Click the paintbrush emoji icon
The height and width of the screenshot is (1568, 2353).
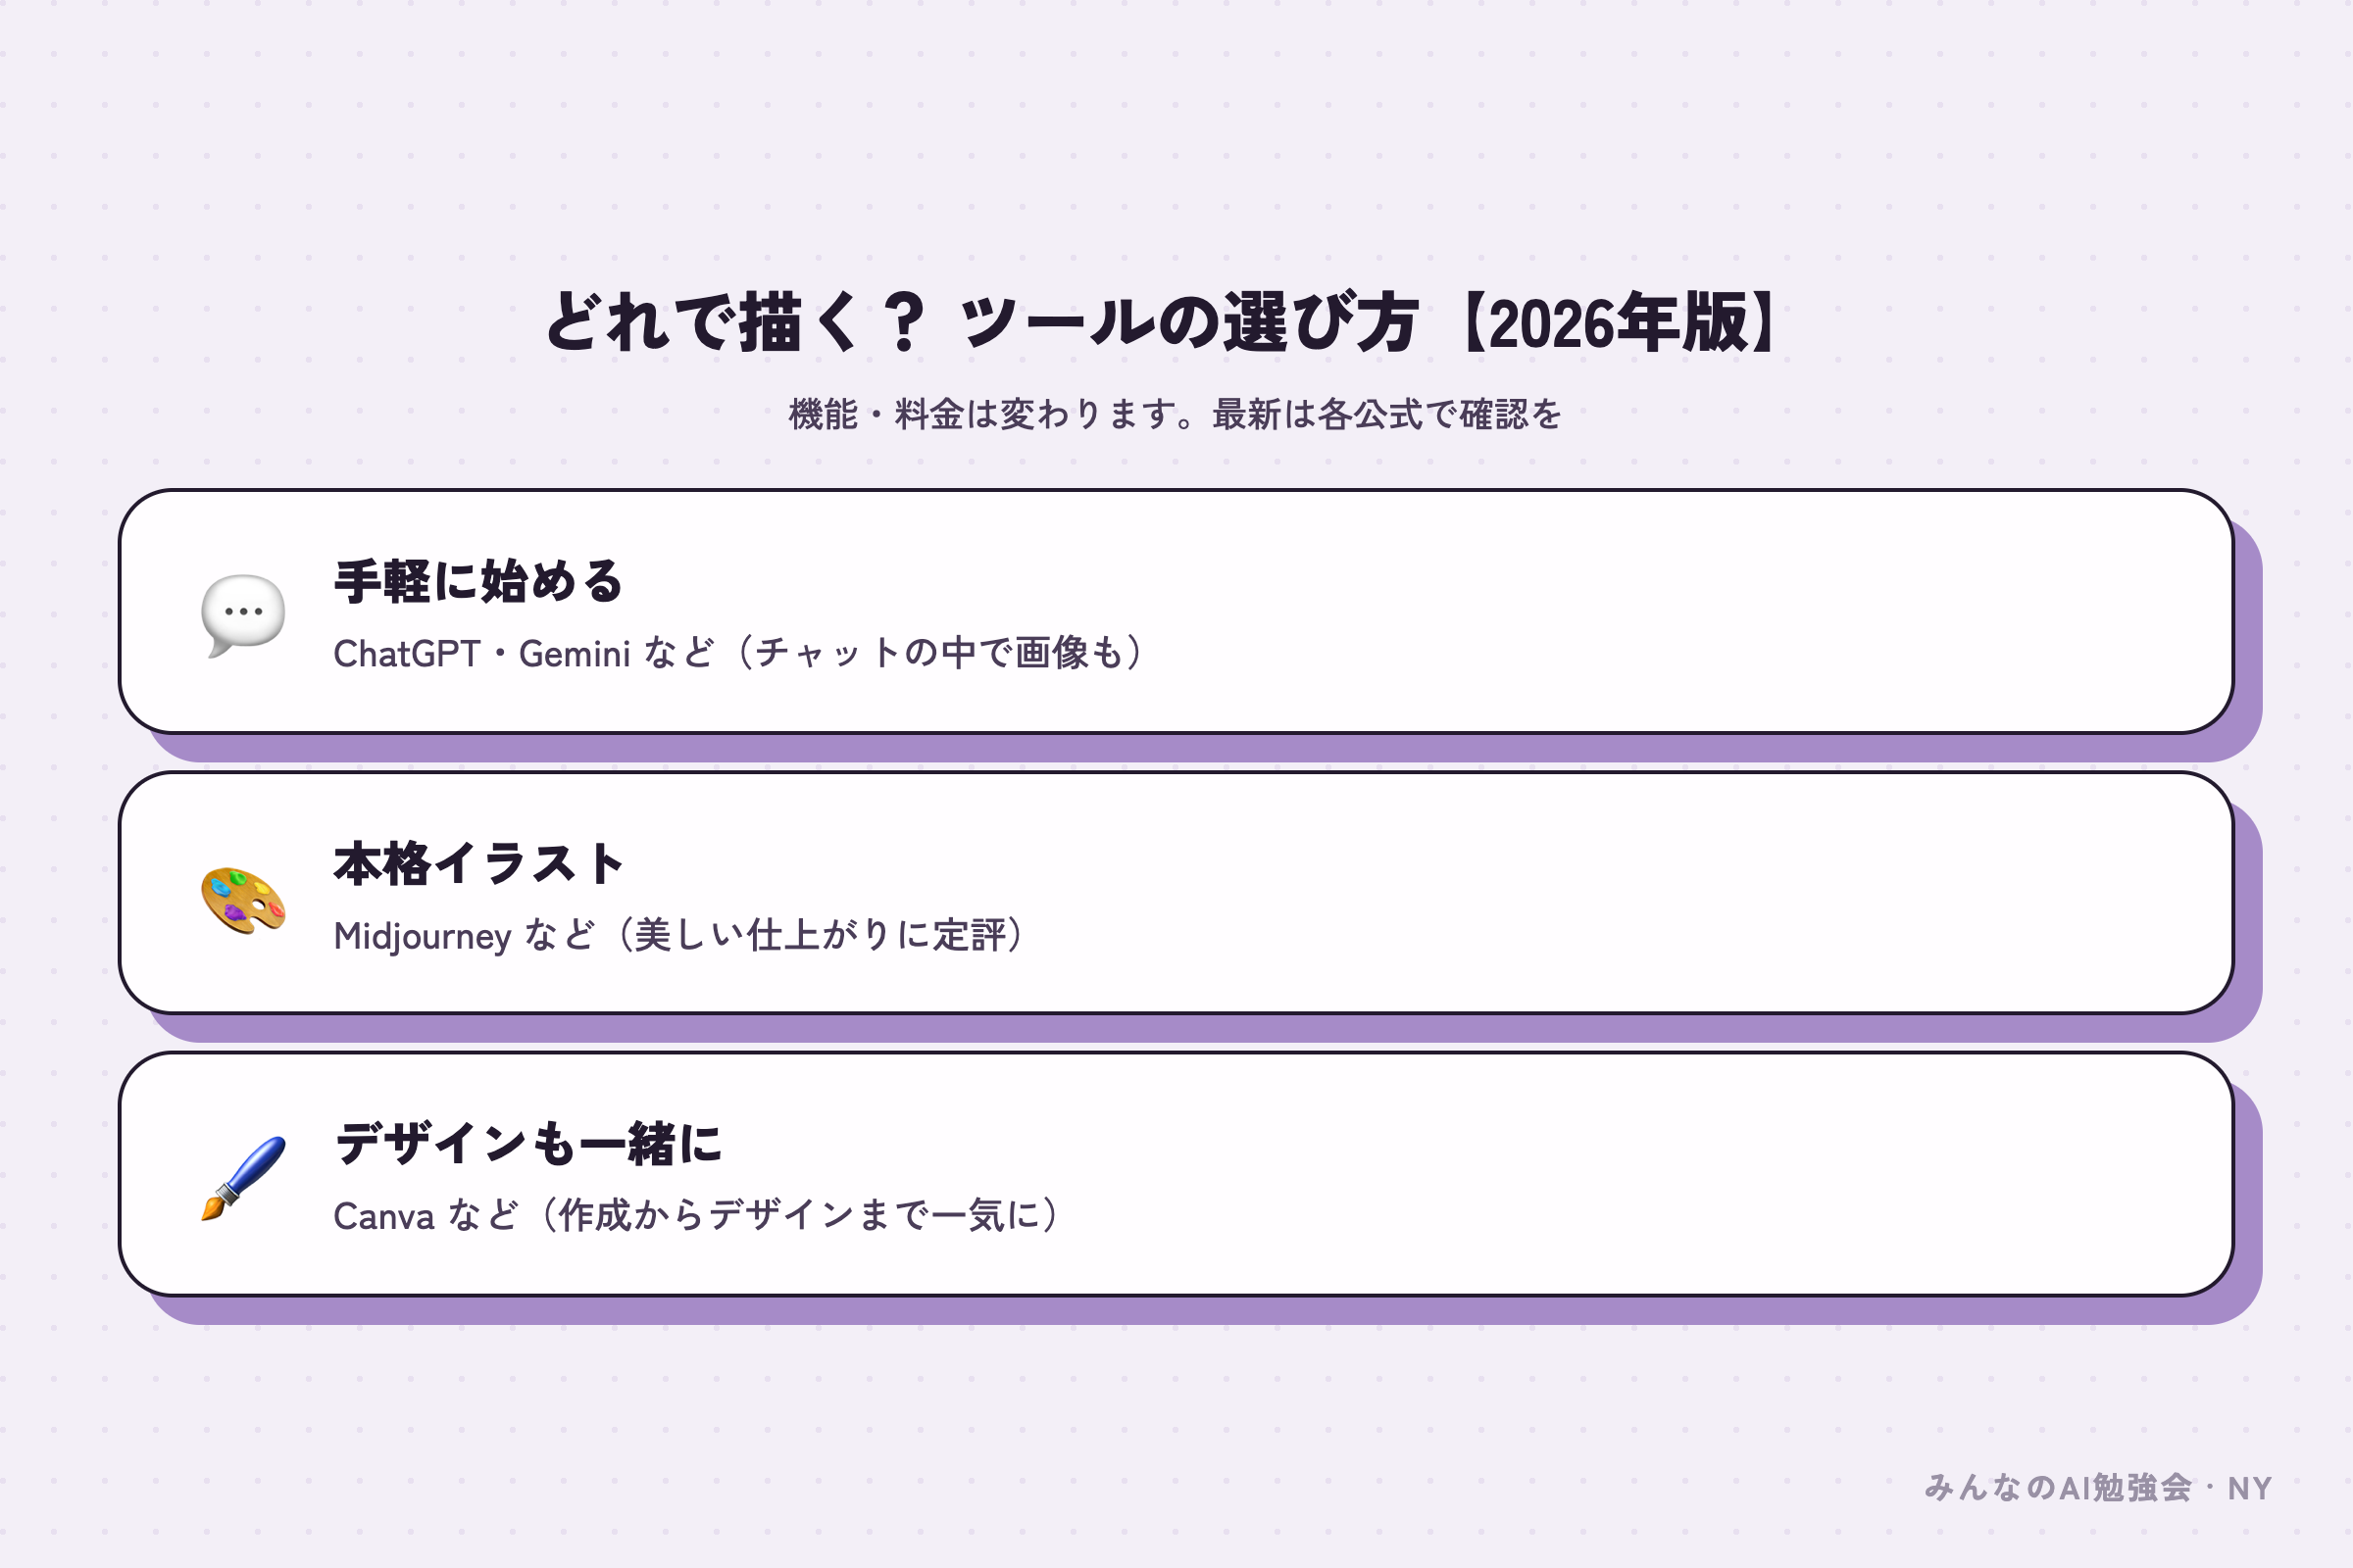(x=243, y=1178)
